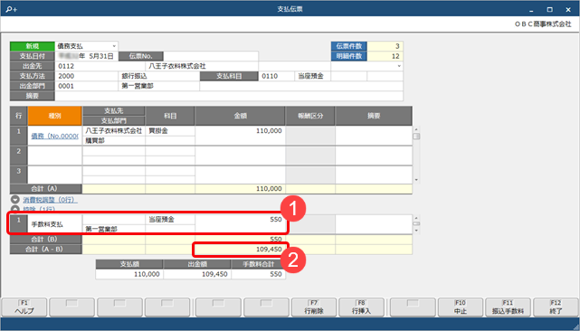Click the 110,000 amount cell in row 1
Image resolution: width=580 pixels, height=331 pixels.
click(240, 136)
